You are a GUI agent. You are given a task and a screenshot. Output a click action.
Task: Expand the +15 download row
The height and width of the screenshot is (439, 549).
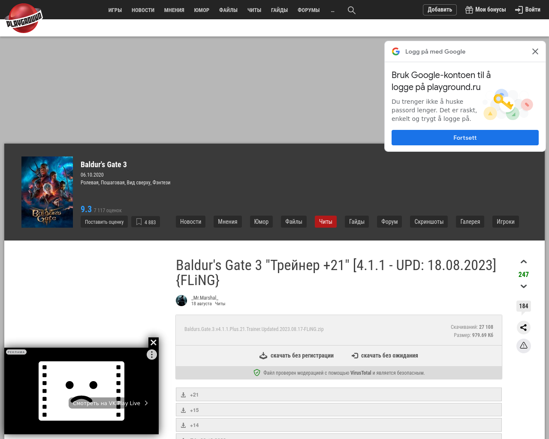[x=339, y=410]
